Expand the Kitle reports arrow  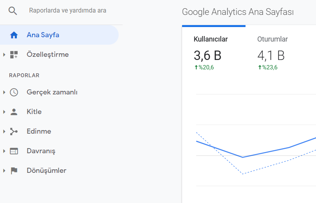click(x=4, y=112)
